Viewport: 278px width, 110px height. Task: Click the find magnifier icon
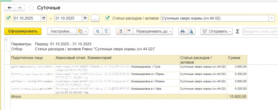point(98,31)
